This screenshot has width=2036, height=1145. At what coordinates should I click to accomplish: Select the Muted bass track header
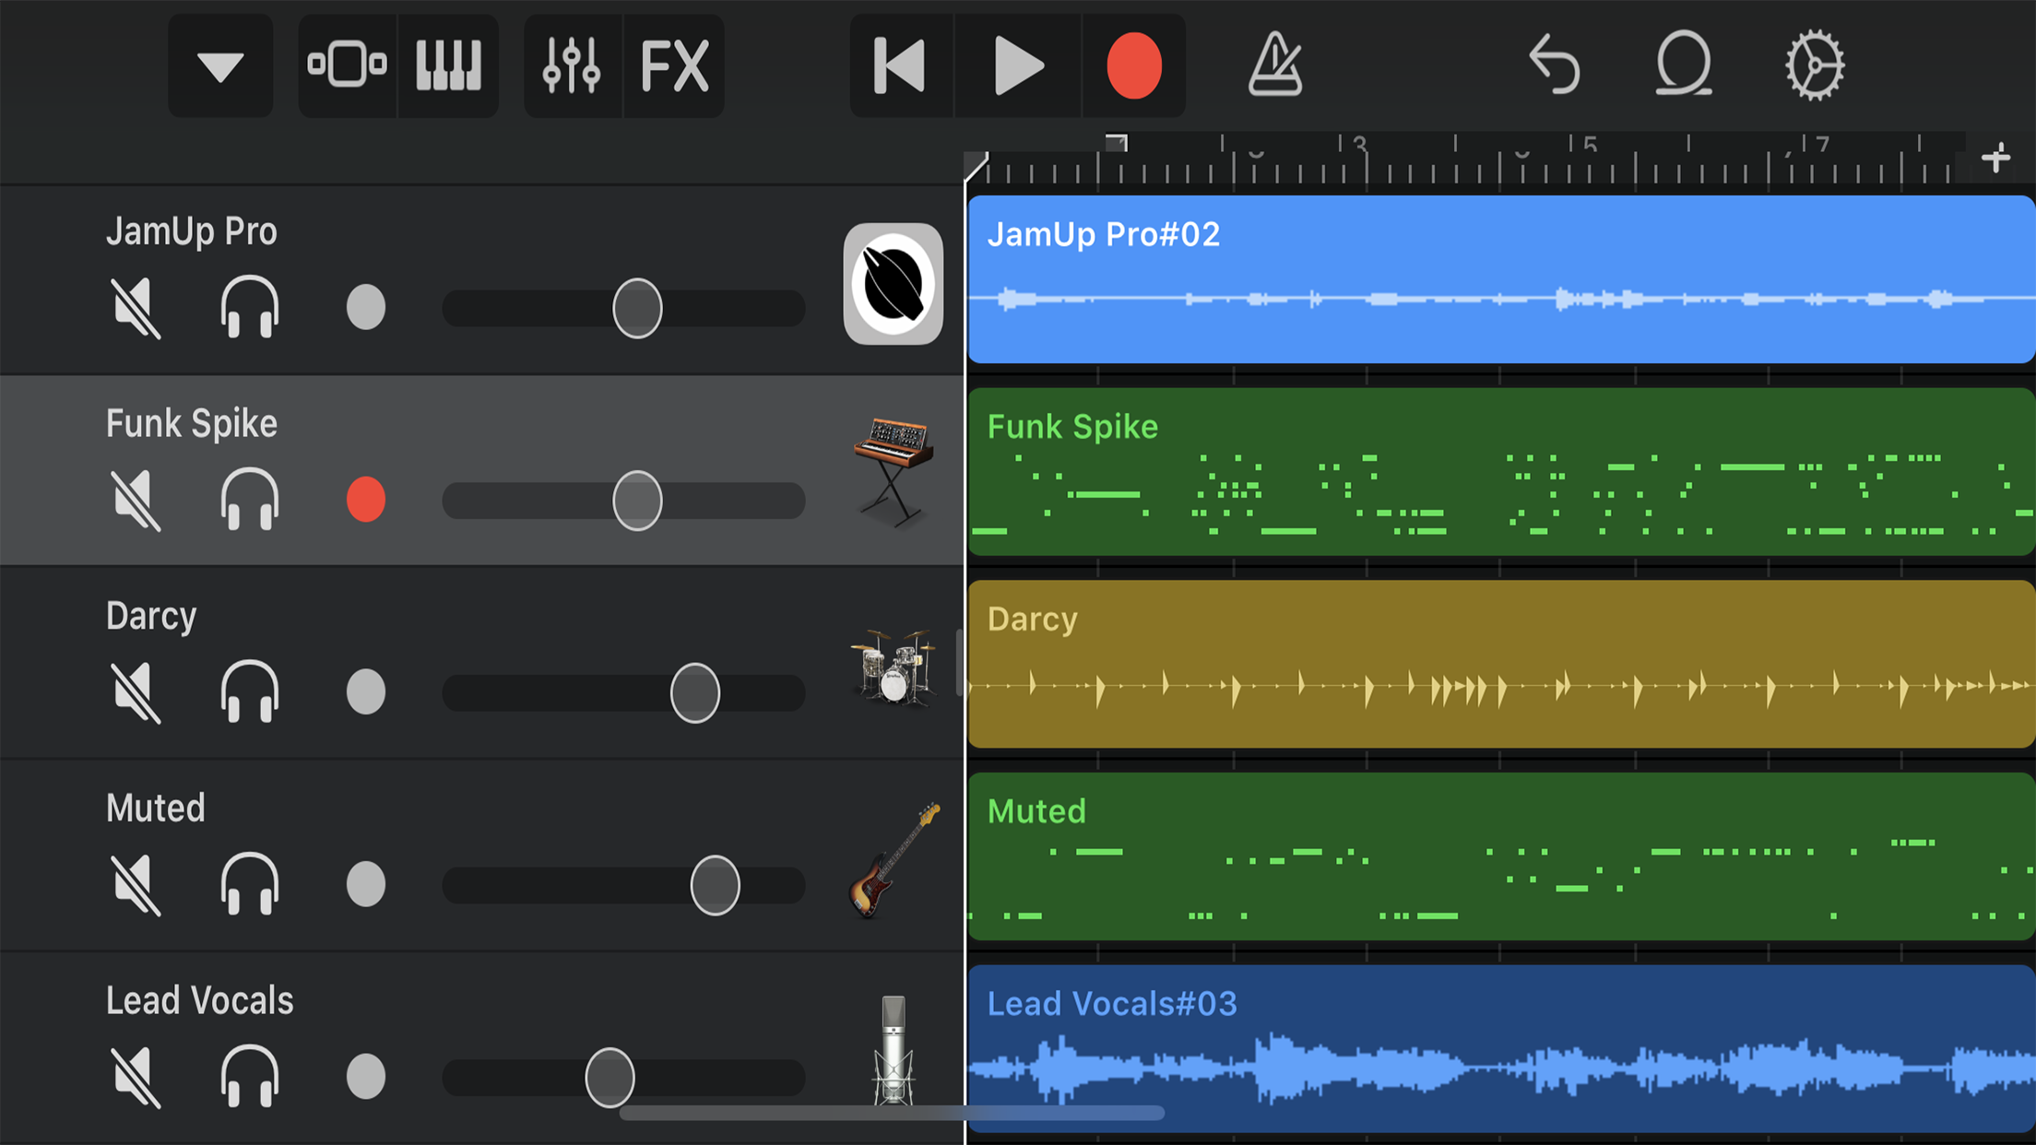click(x=156, y=809)
